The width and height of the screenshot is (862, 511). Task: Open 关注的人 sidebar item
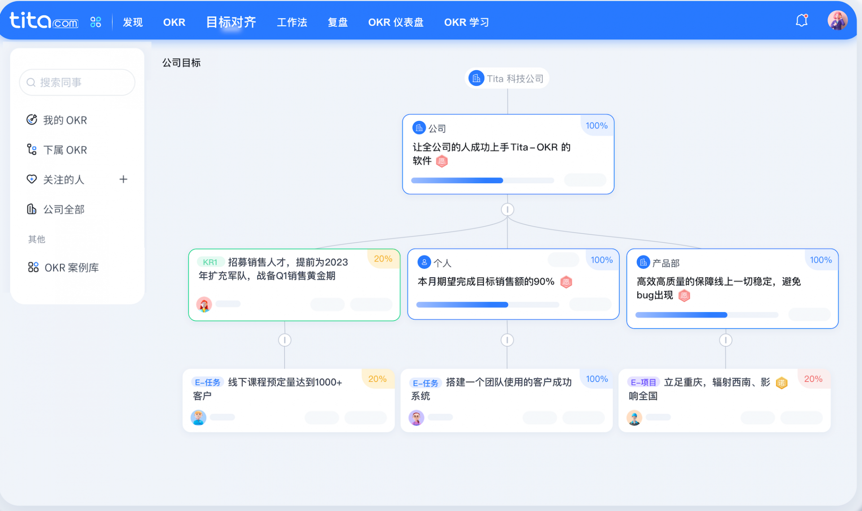[64, 180]
